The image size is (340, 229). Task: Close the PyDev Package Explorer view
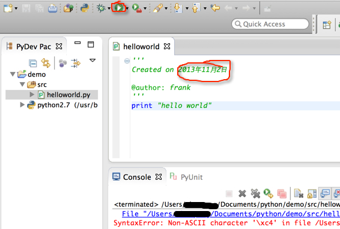point(59,46)
